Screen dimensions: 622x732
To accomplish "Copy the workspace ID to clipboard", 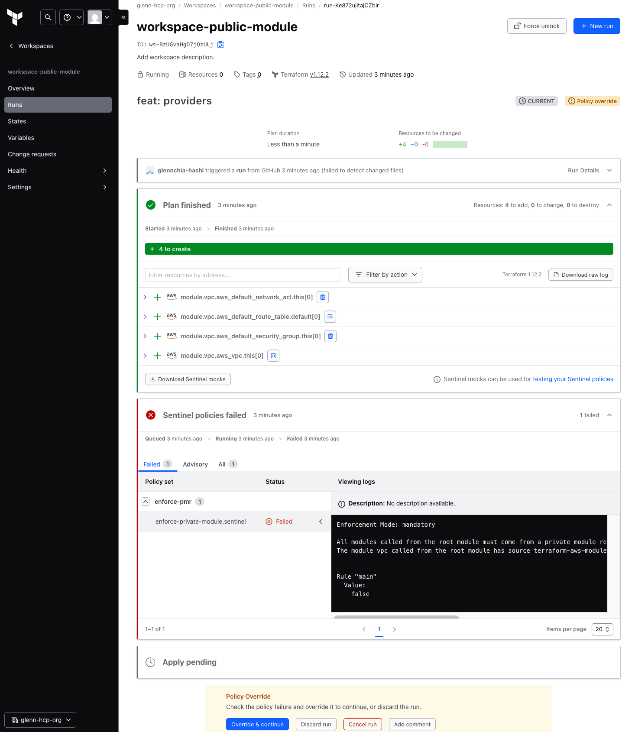I will pos(220,45).
